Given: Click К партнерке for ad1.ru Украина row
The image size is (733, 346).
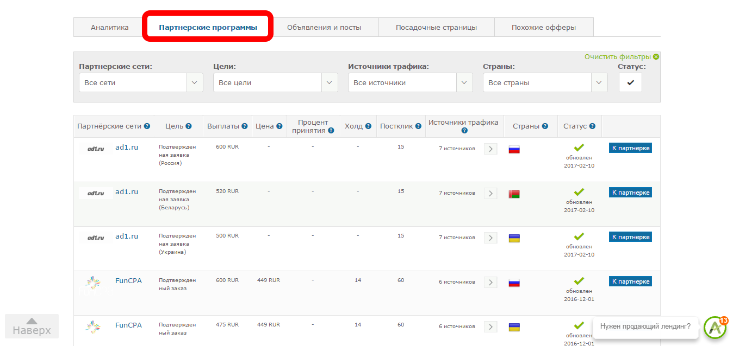Looking at the screenshot, I should pos(630,237).
